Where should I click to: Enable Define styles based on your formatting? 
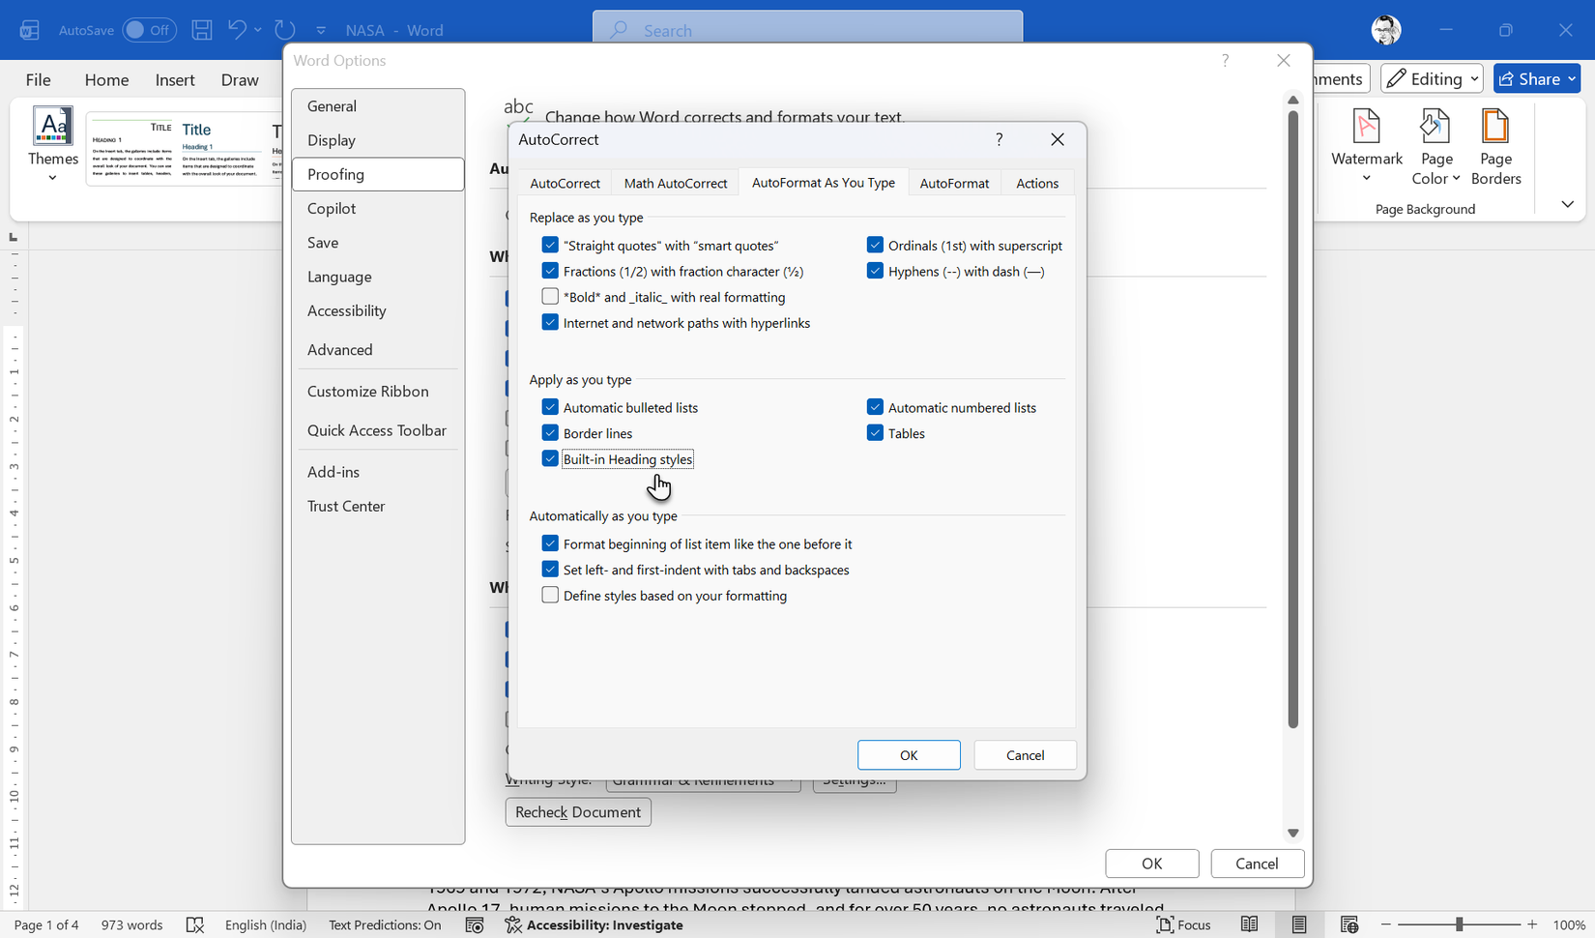point(550,595)
